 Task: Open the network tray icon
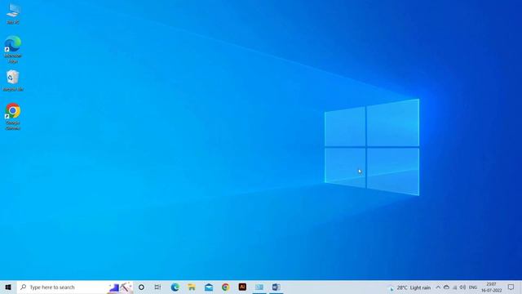click(455, 287)
